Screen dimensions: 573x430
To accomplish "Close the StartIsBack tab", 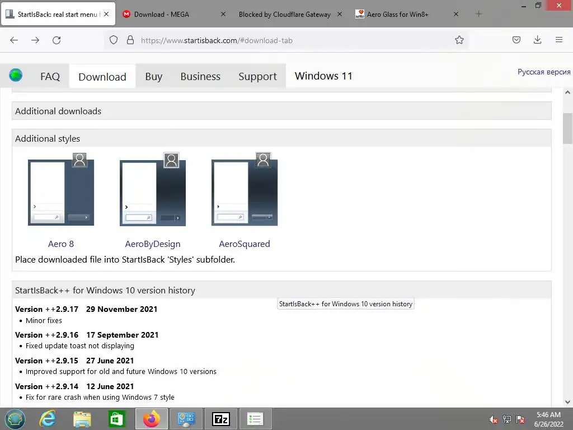I will click(106, 14).
